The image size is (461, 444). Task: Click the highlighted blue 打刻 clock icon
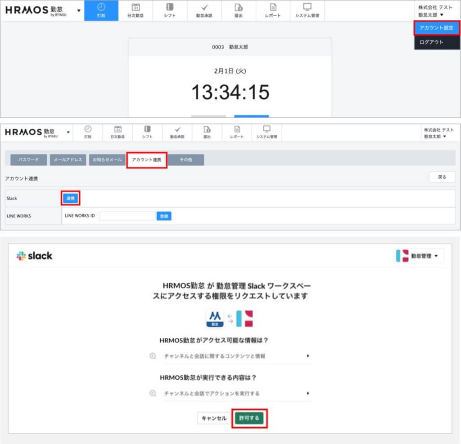(x=101, y=7)
